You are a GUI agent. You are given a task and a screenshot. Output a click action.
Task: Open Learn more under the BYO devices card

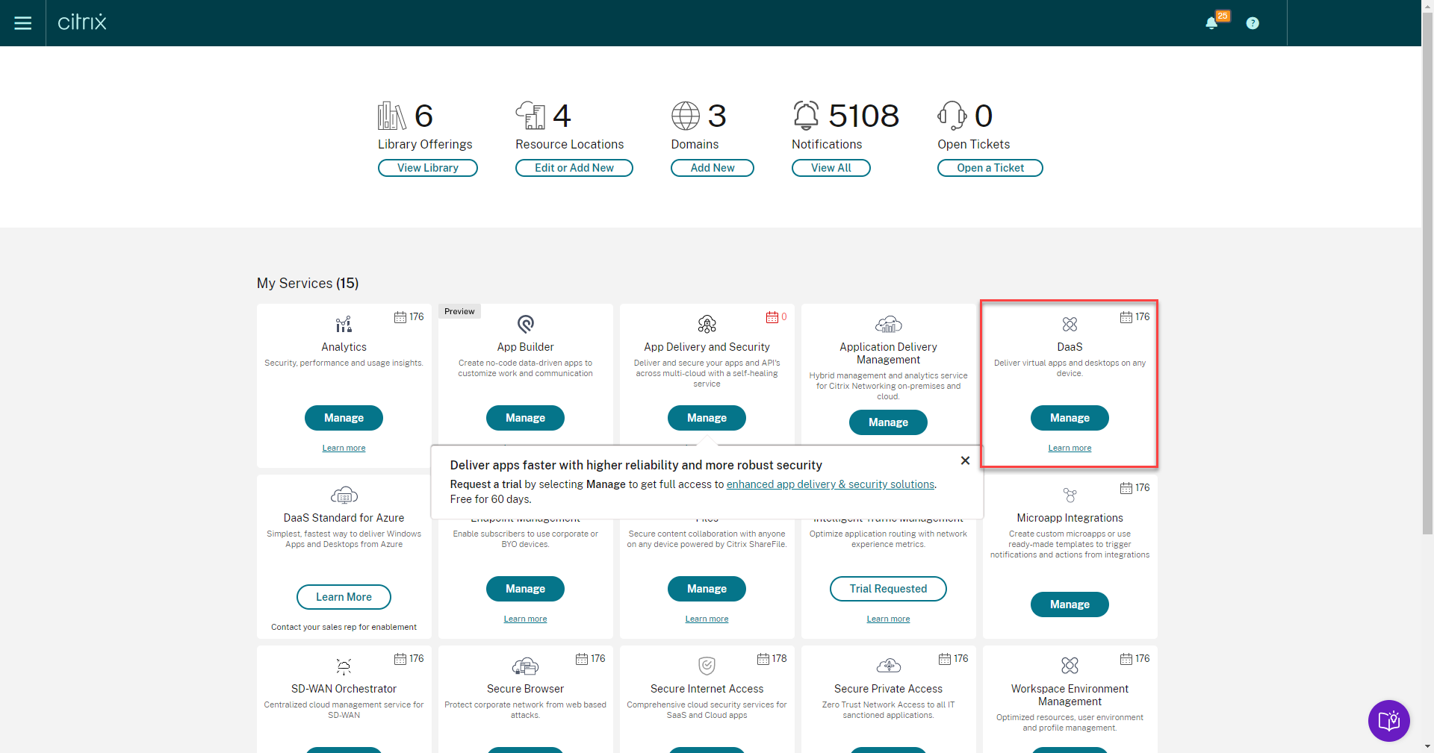pos(526,619)
